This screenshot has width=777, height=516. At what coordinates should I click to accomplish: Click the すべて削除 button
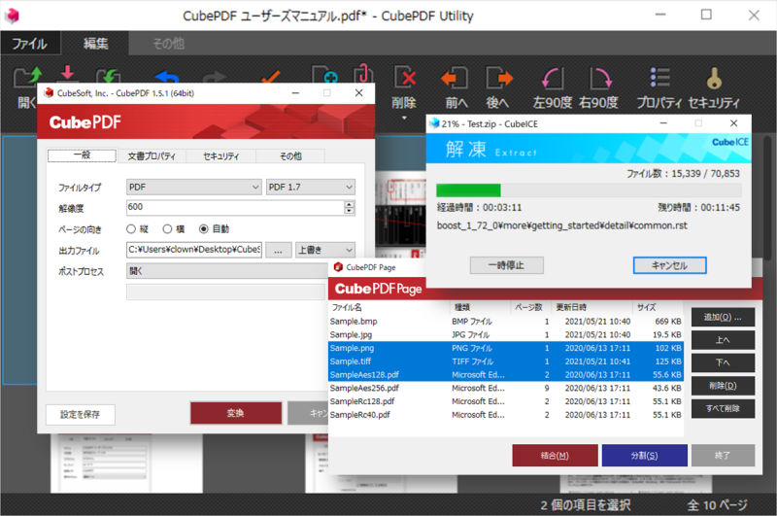(723, 408)
